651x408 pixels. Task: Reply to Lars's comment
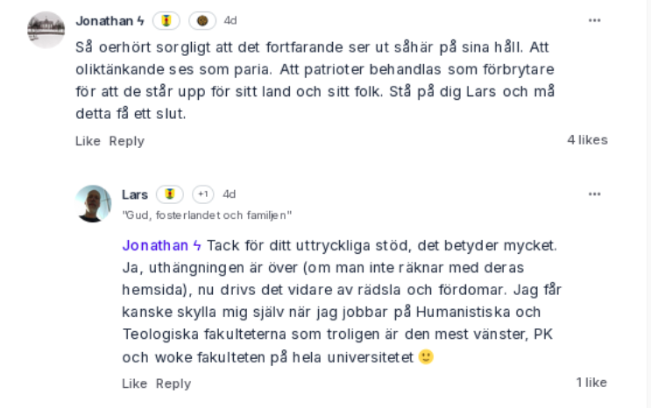173,383
